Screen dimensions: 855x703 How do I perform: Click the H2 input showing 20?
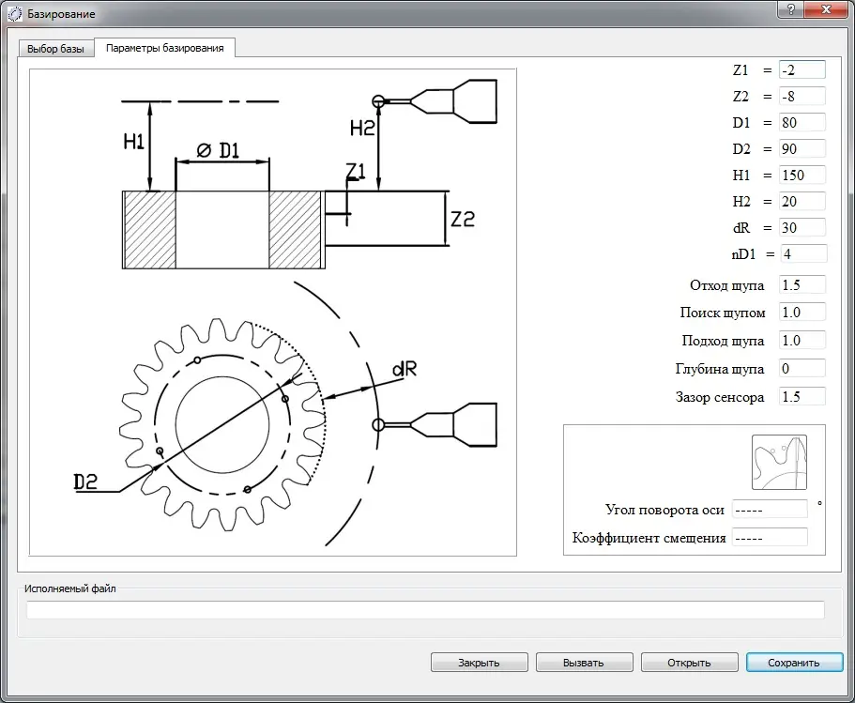pos(802,201)
